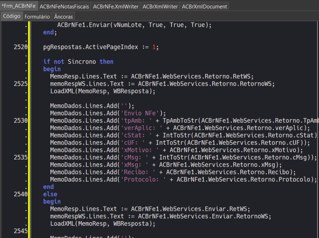This screenshot has width=319, height=238.
Task: Click gutter line number 2540
Action: [21, 194]
